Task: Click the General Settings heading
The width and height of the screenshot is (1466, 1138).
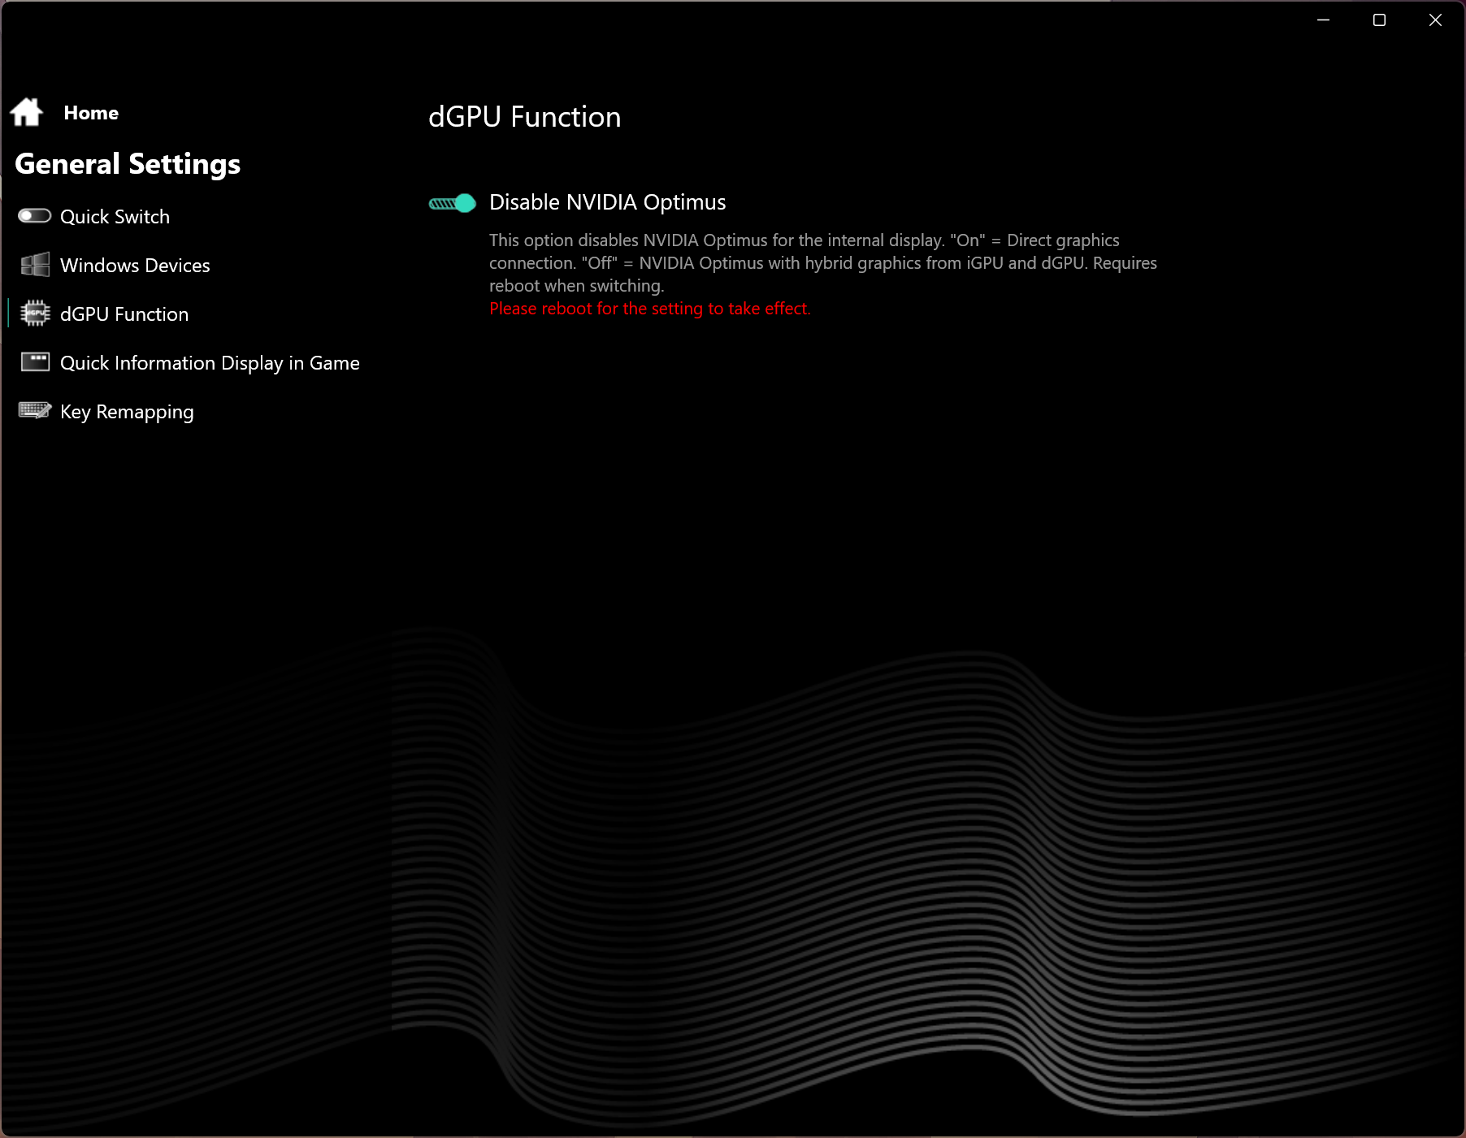Action: click(128, 164)
